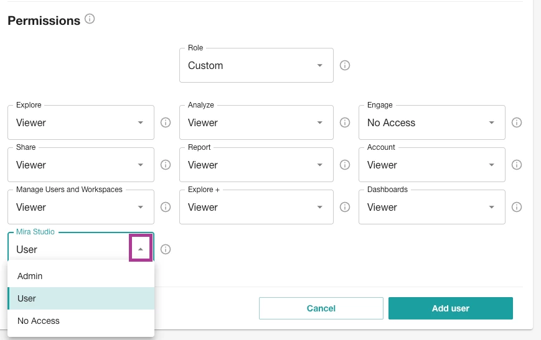This screenshot has height=340, width=541.
Task: Click the info icon next to Permissions heading
Action: click(x=90, y=19)
